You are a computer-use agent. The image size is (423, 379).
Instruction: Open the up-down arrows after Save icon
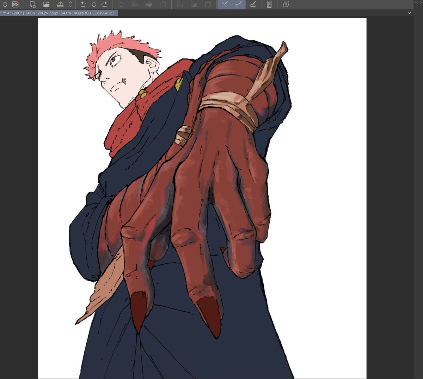[x=70, y=5]
